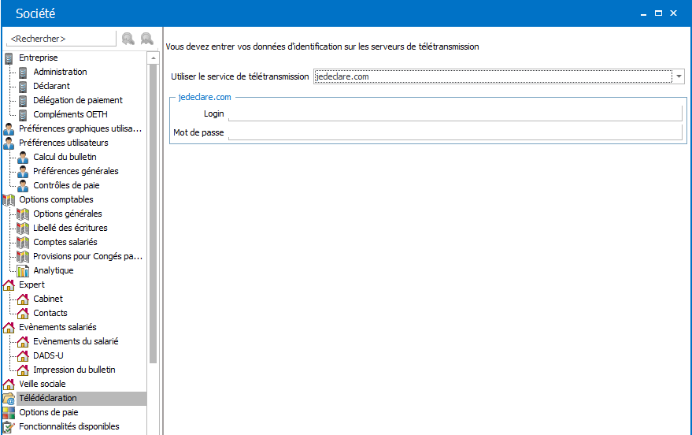Open the télétransmission service dropdown arrow
This screenshot has width=692, height=435.
point(679,76)
